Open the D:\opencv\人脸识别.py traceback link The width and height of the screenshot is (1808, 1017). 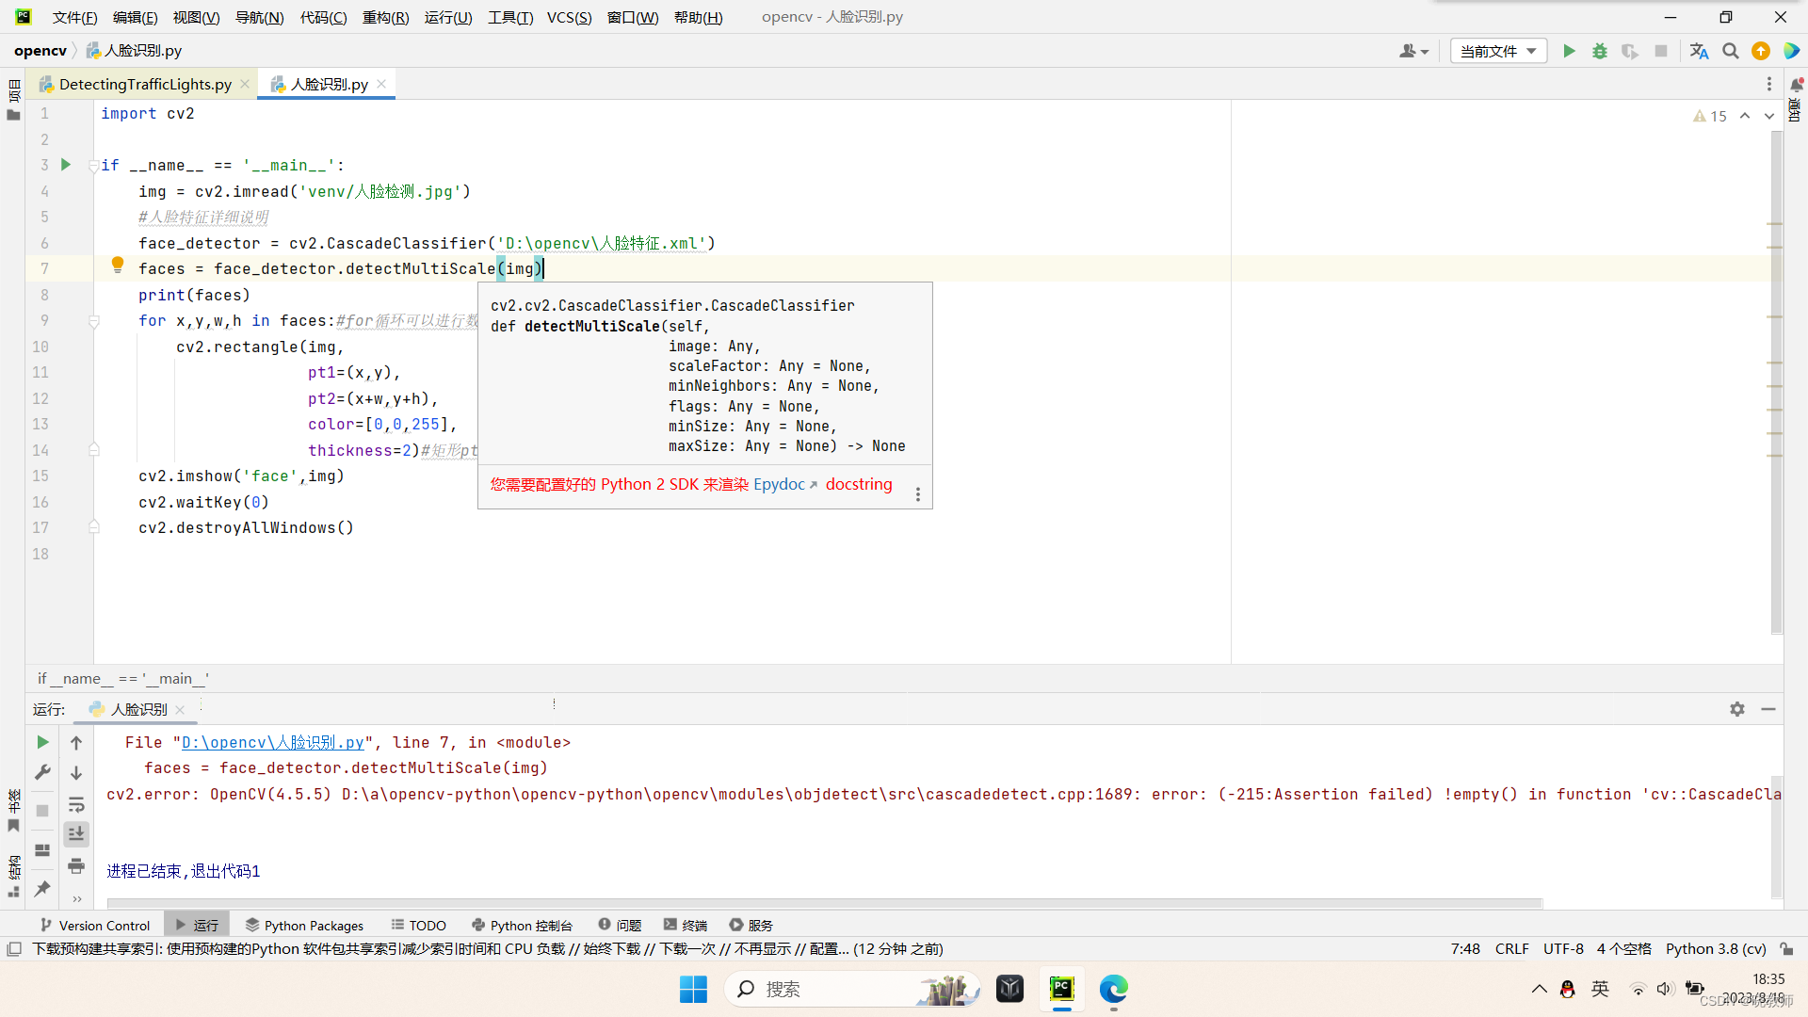click(272, 742)
